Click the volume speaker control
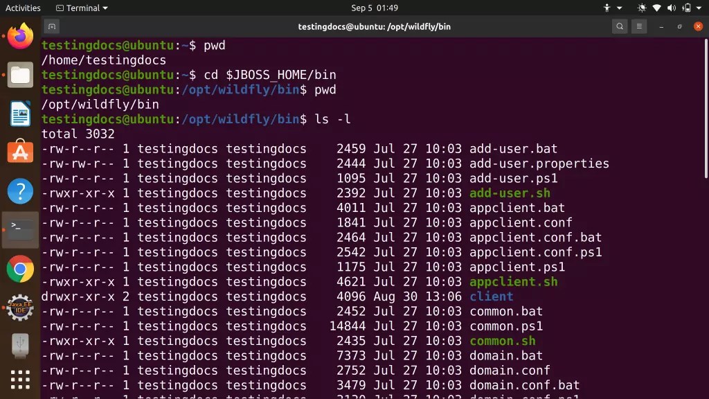The width and height of the screenshot is (709, 399). click(x=671, y=8)
